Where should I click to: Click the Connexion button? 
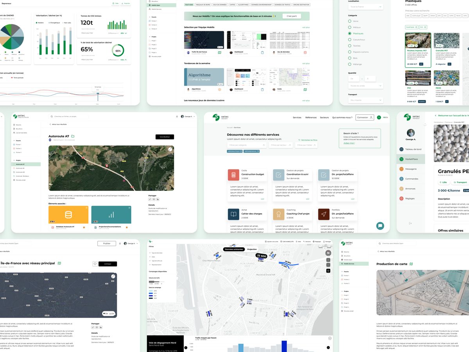tap(365, 117)
